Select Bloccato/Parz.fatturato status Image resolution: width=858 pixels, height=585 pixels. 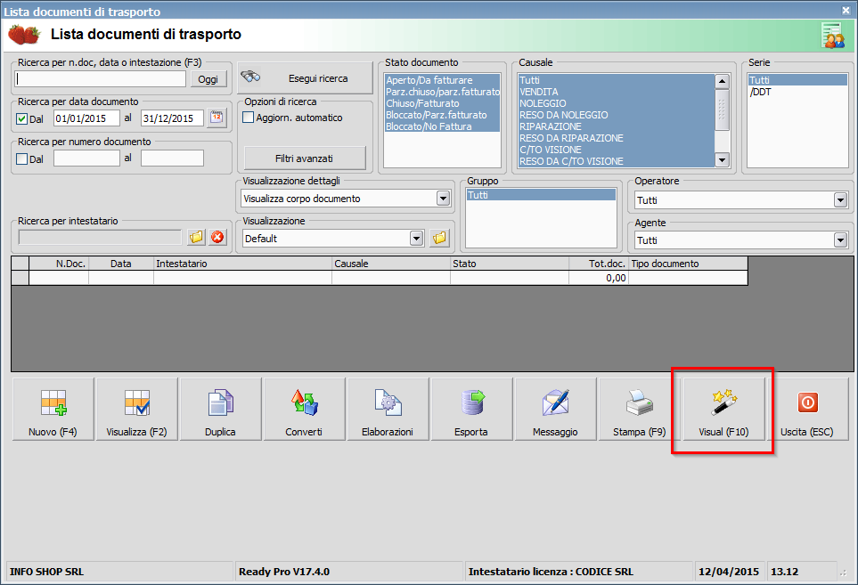pyautogui.click(x=442, y=115)
